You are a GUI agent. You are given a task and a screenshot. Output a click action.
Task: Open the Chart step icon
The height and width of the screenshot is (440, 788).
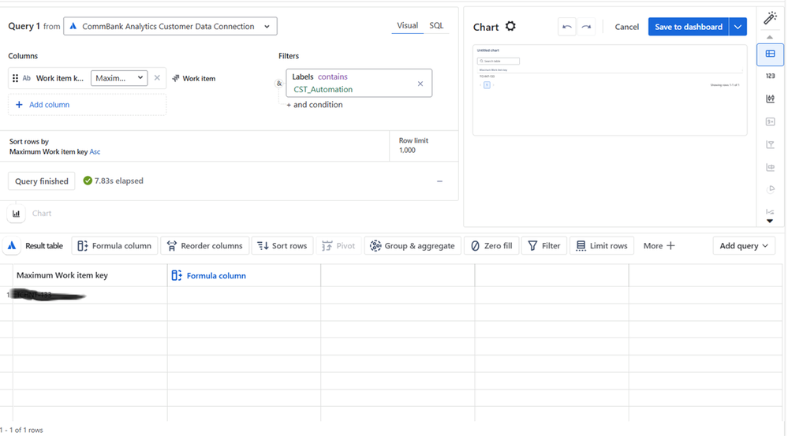(x=16, y=214)
